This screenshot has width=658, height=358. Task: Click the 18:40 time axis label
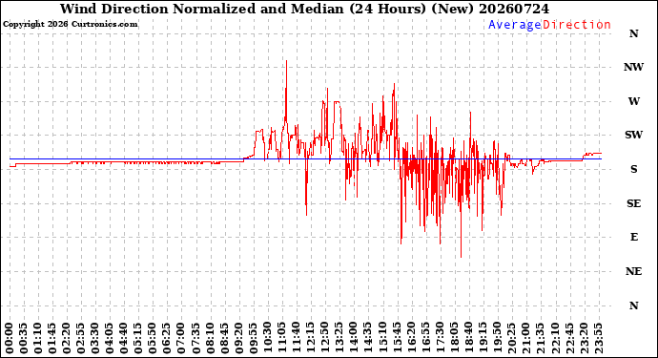click(x=468, y=338)
